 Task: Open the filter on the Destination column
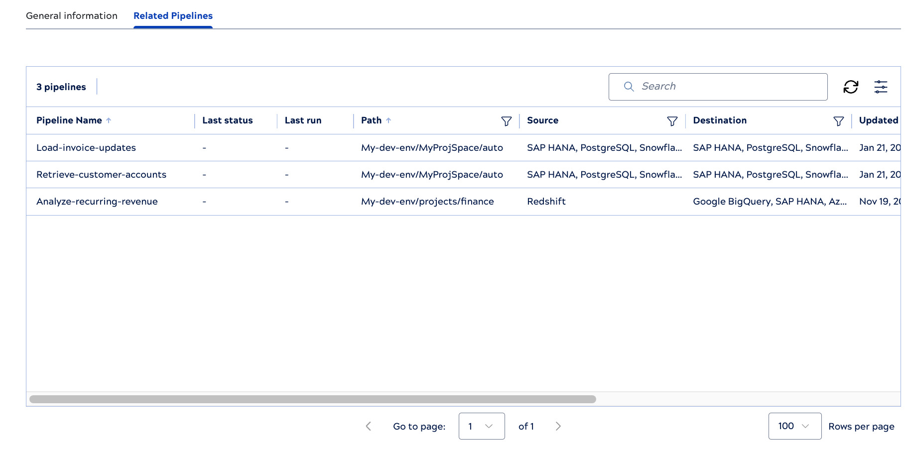click(839, 120)
